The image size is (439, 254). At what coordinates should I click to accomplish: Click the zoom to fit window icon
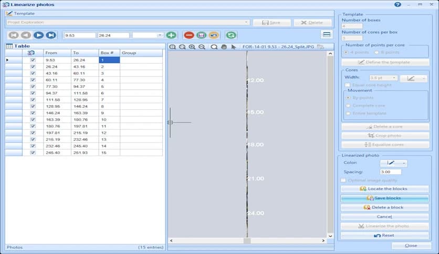pyautogui.click(x=172, y=47)
